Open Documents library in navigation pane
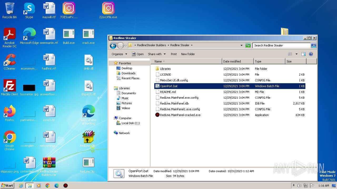Screen dimensions: 337x189 (128, 93)
